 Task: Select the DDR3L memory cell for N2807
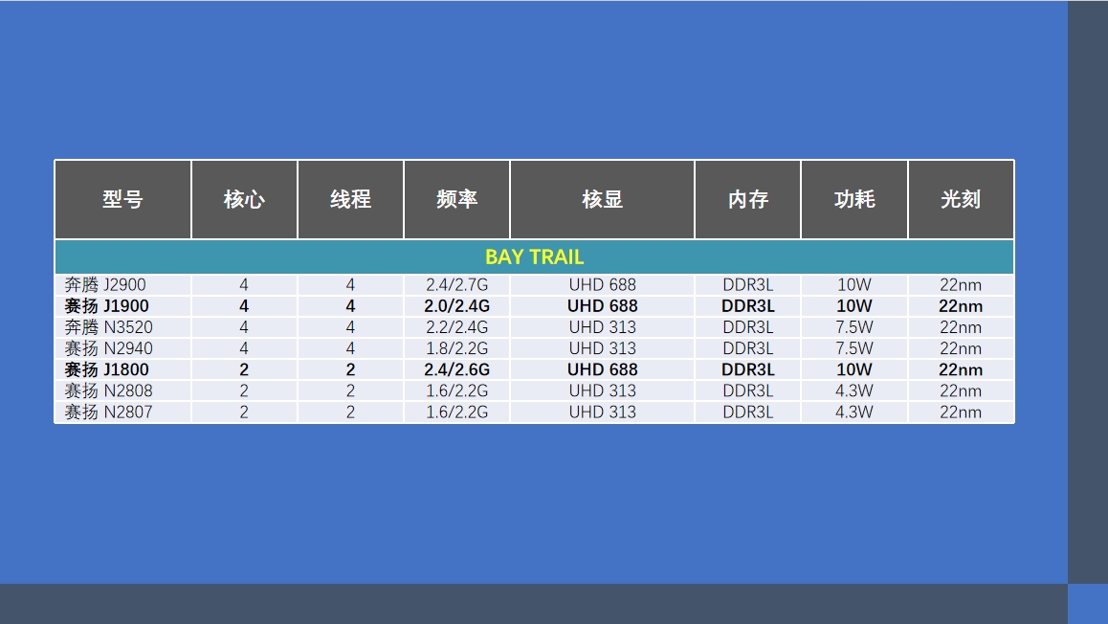click(747, 412)
